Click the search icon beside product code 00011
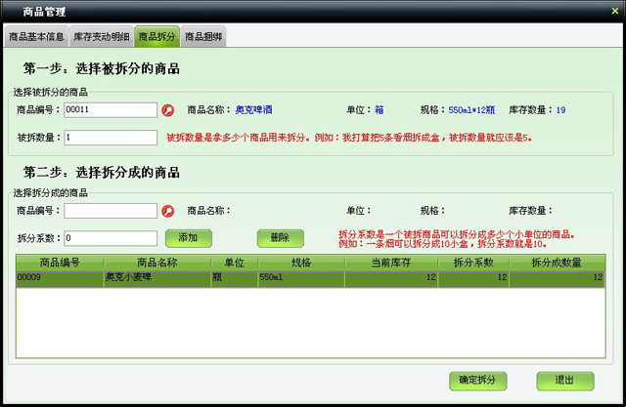Viewport: 626px width, 407px height. pyautogui.click(x=167, y=110)
